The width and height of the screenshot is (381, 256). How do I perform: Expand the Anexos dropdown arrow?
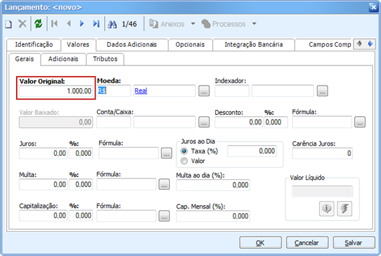click(x=193, y=24)
